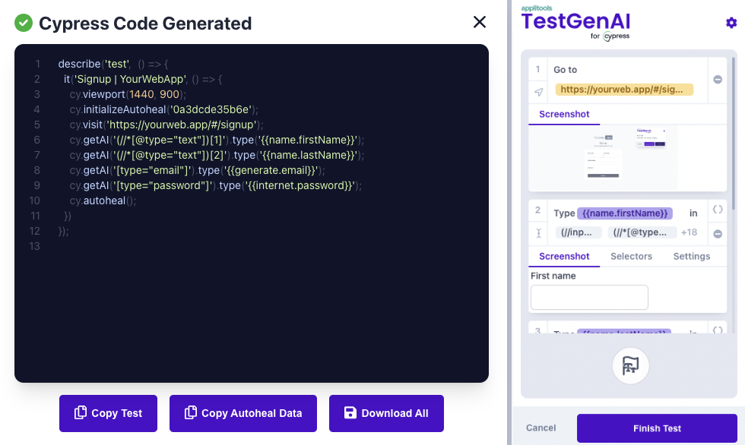Click the round add text assertion button
This screenshot has width=745, height=445.
[x=630, y=366]
